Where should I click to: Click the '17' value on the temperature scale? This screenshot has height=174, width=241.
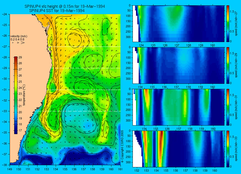[20, 130]
